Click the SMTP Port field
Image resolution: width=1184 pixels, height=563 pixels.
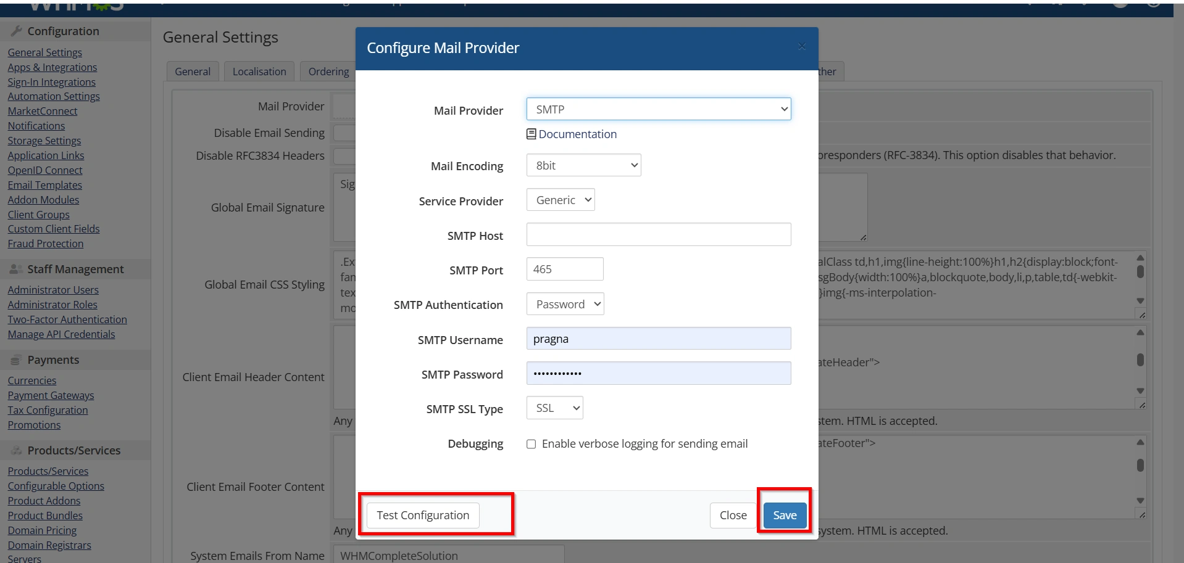(x=565, y=269)
